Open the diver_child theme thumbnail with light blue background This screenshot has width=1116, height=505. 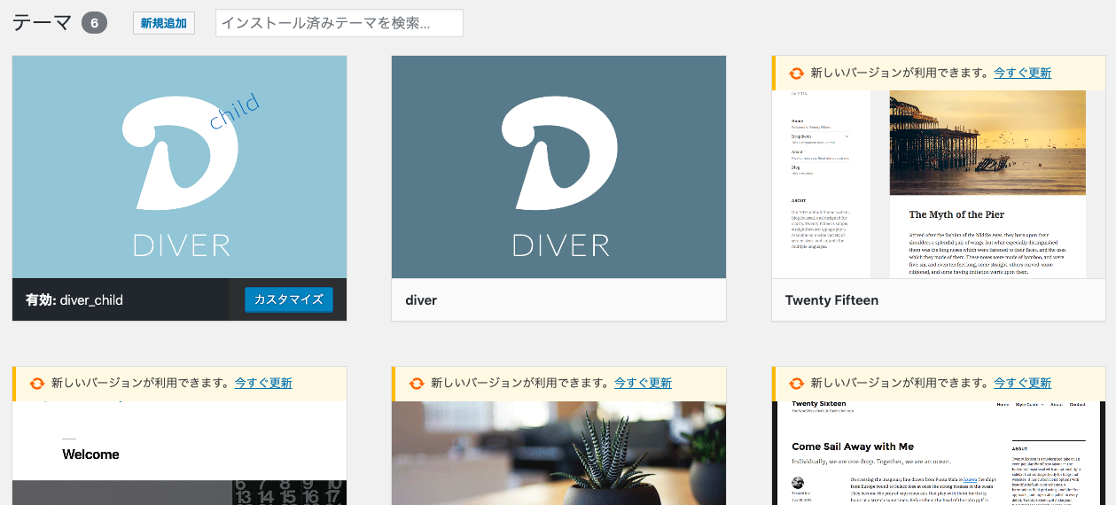[179, 167]
